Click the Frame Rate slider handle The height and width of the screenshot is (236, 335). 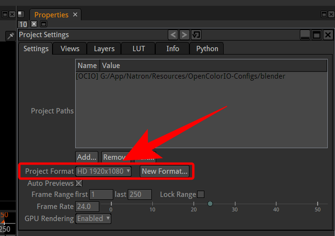(x=210, y=204)
